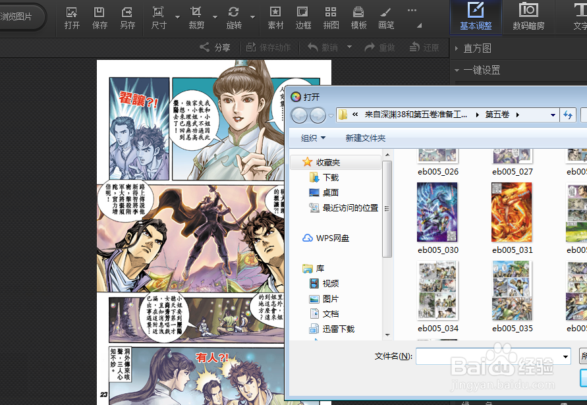Select 文档 library

(324, 314)
